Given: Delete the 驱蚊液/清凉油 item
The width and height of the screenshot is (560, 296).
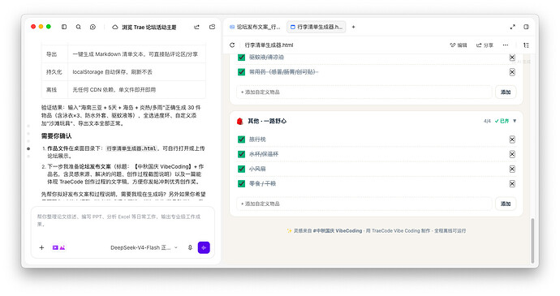Looking at the screenshot, I should point(512,57).
